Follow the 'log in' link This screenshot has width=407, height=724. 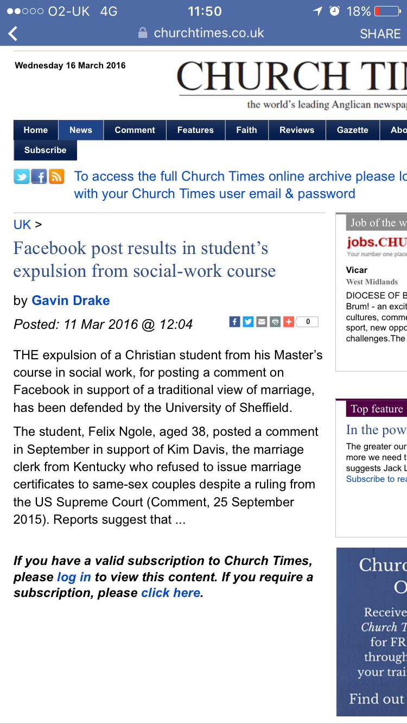pos(74,577)
